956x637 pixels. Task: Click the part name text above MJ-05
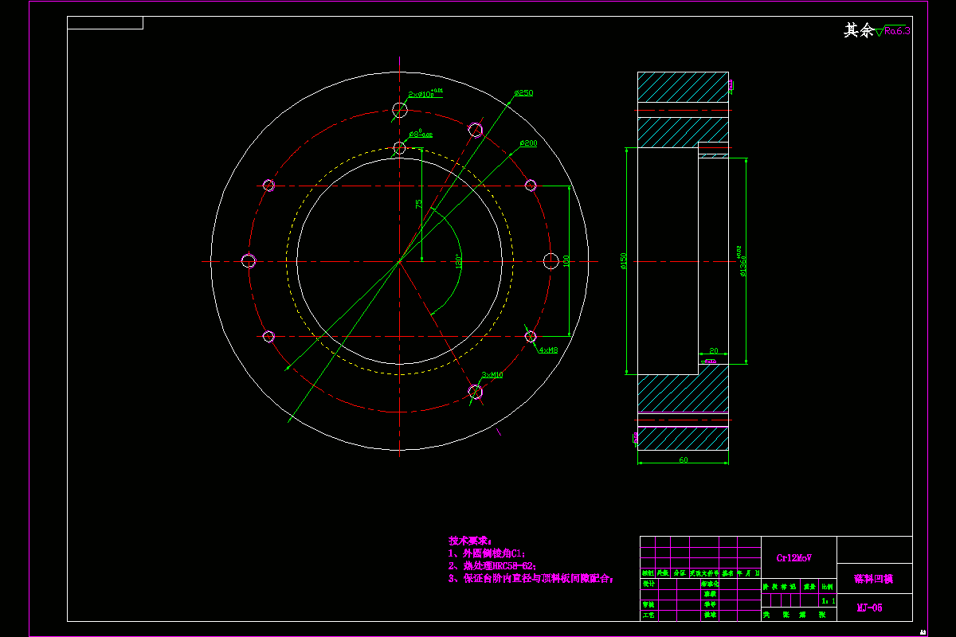[x=873, y=579]
